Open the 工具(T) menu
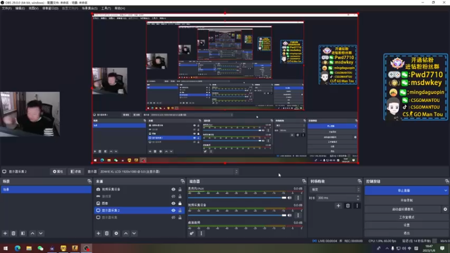450x253 pixels. point(106,8)
